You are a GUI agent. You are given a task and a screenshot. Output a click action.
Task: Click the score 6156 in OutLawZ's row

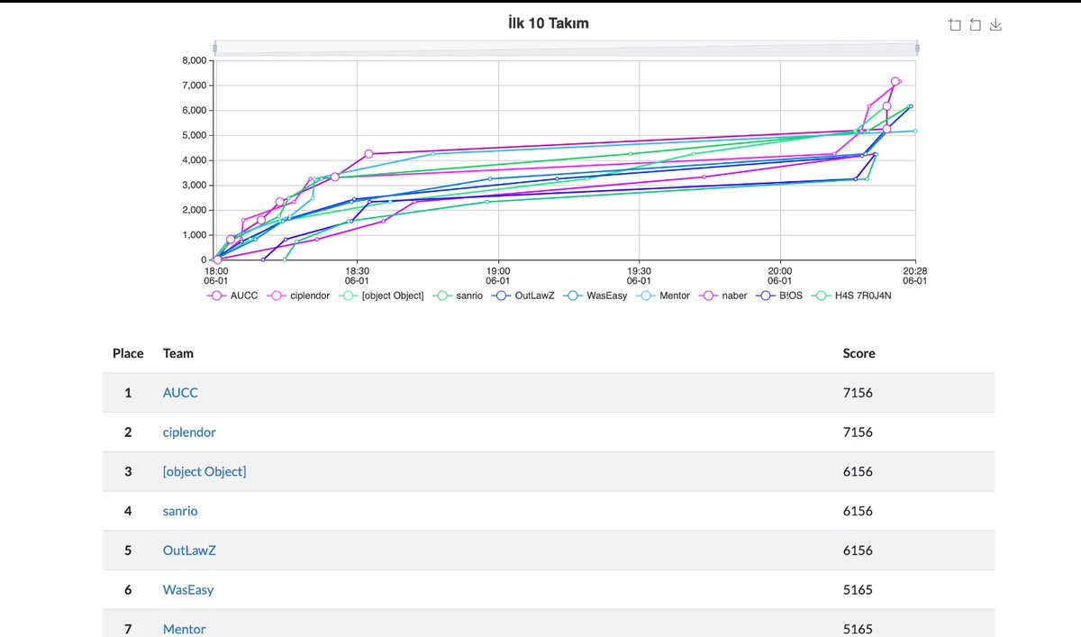click(858, 551)
